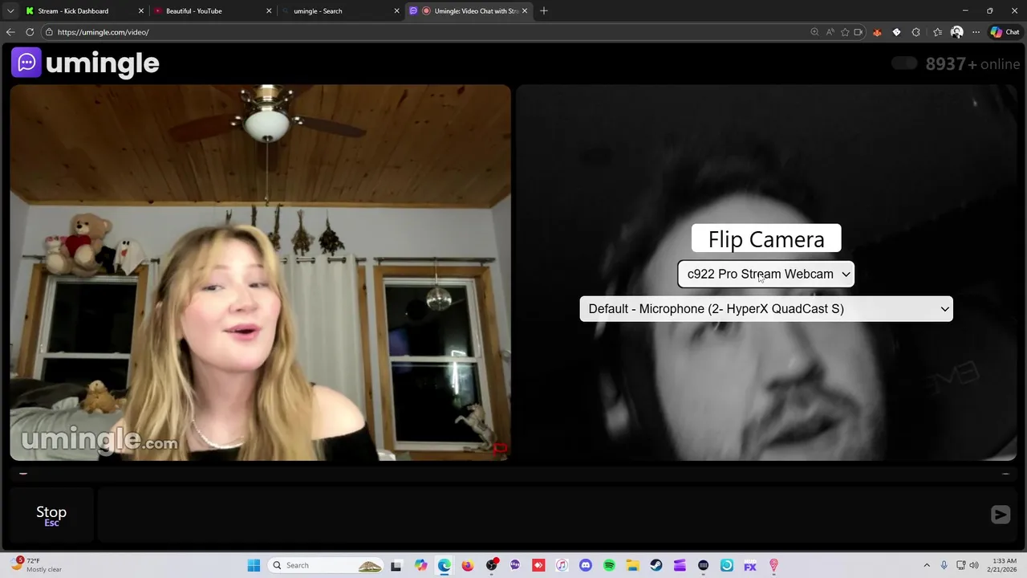Open Apple Music from the taskbar
The height and width of the screenshot is (578, 1027).
click(x=562, y=565)
